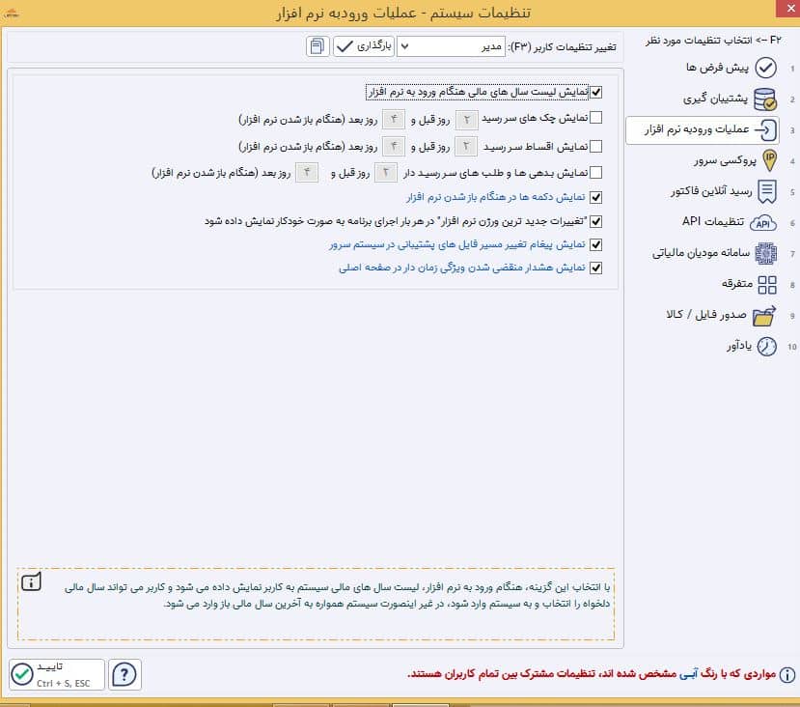Click the red note about تنظیمات مشترک بین کاربران
Viewport: 800px width, 707px height.
592,674
